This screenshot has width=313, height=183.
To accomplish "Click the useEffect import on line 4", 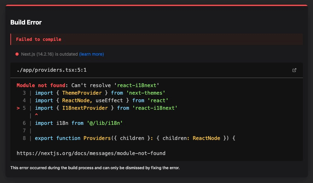I will [109, 101].
